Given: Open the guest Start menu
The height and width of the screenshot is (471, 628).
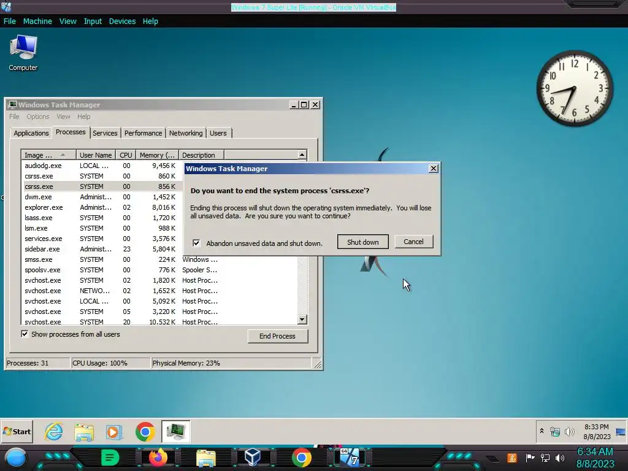Looking at the screenshot, I should 17,431.
